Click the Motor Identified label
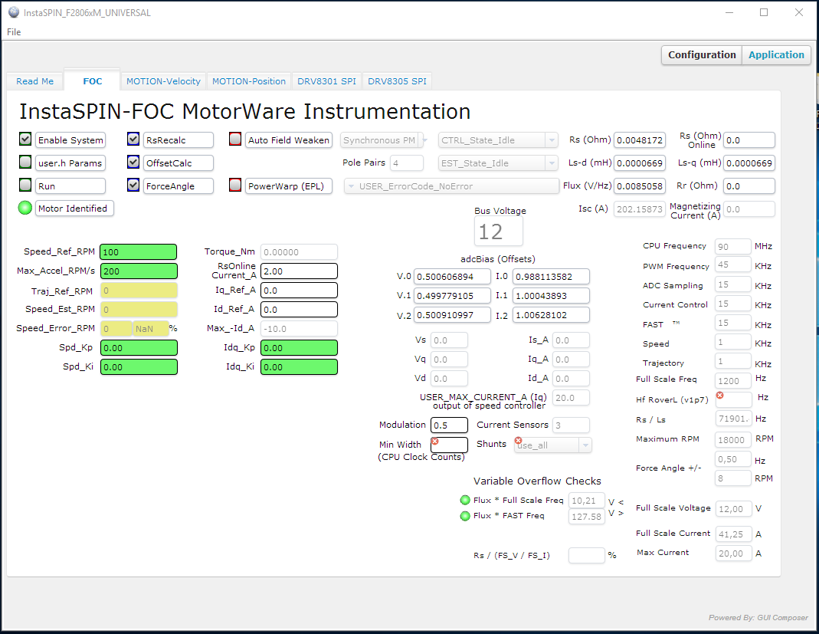The height and width of the screenshot is (634, 819). point(74,209)
